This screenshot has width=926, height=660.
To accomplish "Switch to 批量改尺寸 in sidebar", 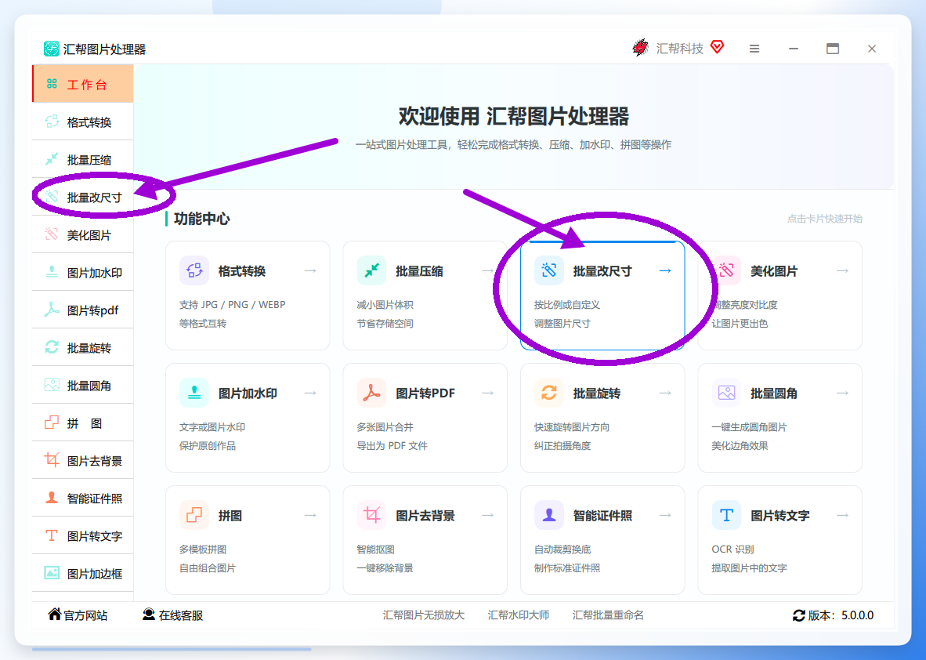I will (83, 198).
